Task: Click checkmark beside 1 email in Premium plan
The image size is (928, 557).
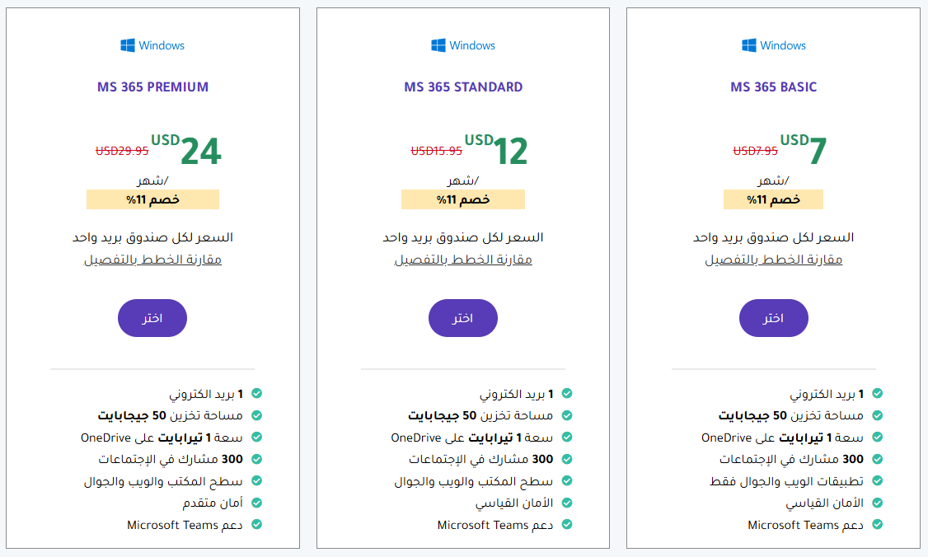Action: coord(257,395)
